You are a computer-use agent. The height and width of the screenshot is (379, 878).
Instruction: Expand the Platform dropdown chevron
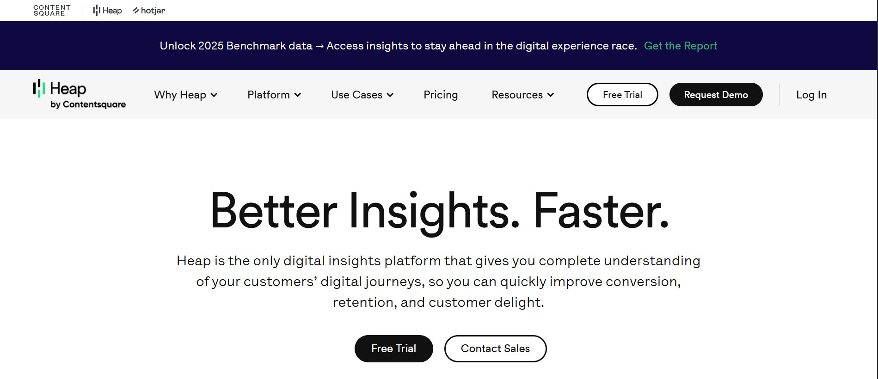tap(298, 95)
